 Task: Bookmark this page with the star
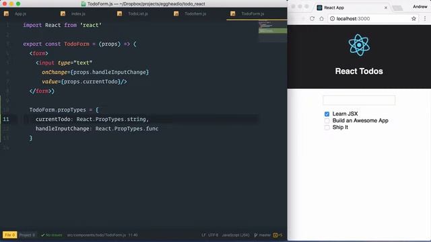[413, 18]
